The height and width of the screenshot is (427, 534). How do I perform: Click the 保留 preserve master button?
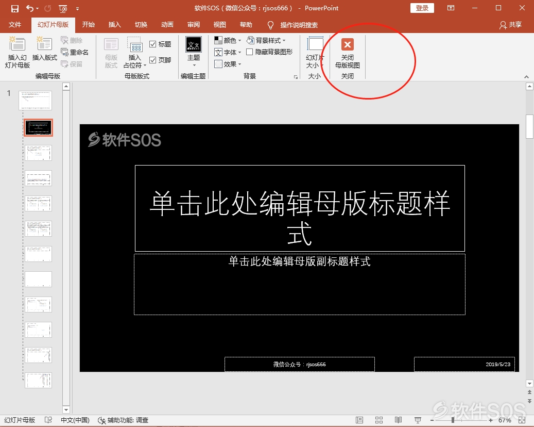pyautogui.click(x=72, y=64)
